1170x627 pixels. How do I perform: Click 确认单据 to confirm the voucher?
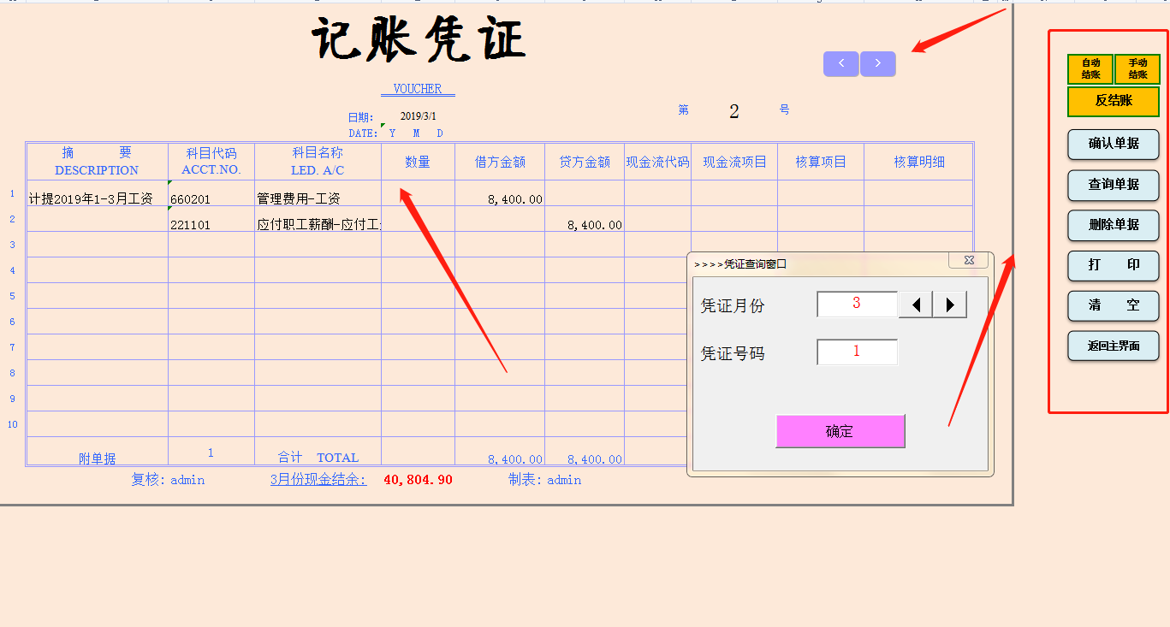pyautogui.click(x=1113, y=145)
